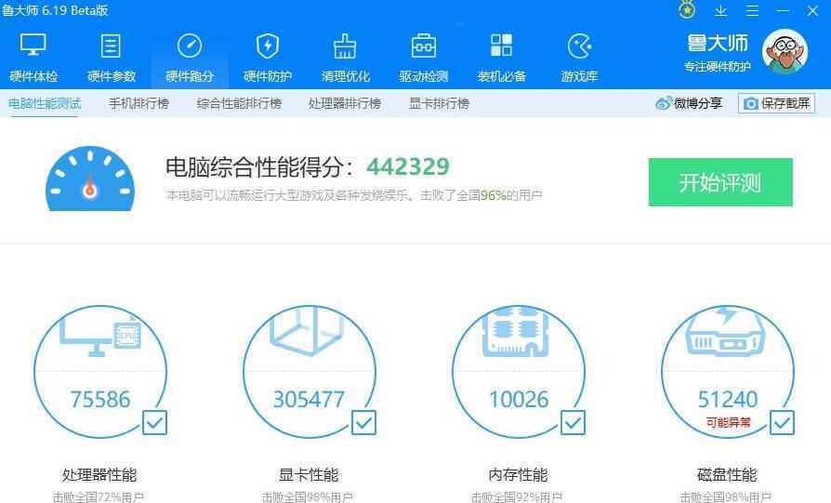Select 硬件跑分 benchmark section
This screenshot has height=503, width=831.
(x=190, y=58)
